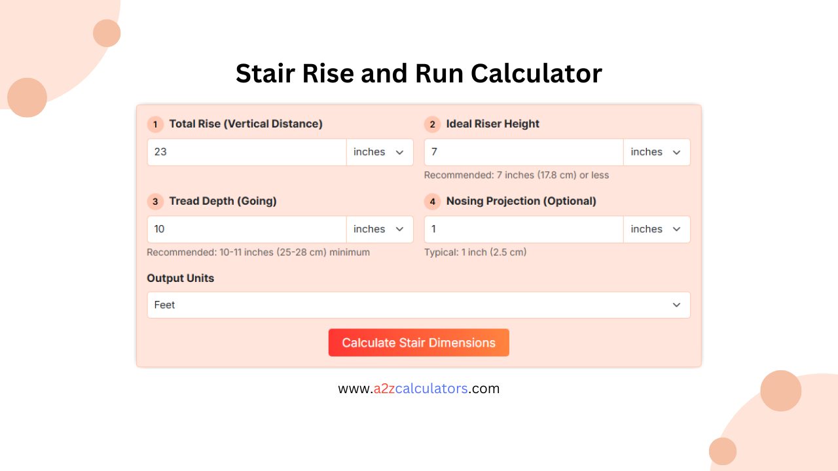Click the chevron on Nosing Projection units selector

676,229
